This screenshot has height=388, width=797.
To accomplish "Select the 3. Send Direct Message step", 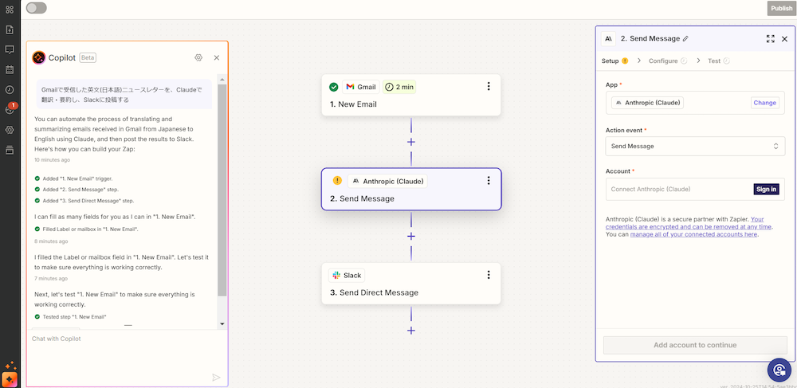I will coord(411,284).
